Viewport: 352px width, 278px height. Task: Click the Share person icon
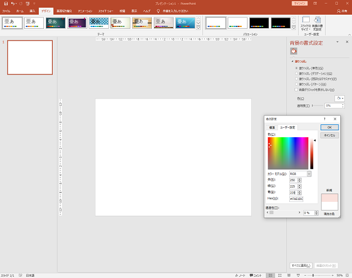click(339, 11)
